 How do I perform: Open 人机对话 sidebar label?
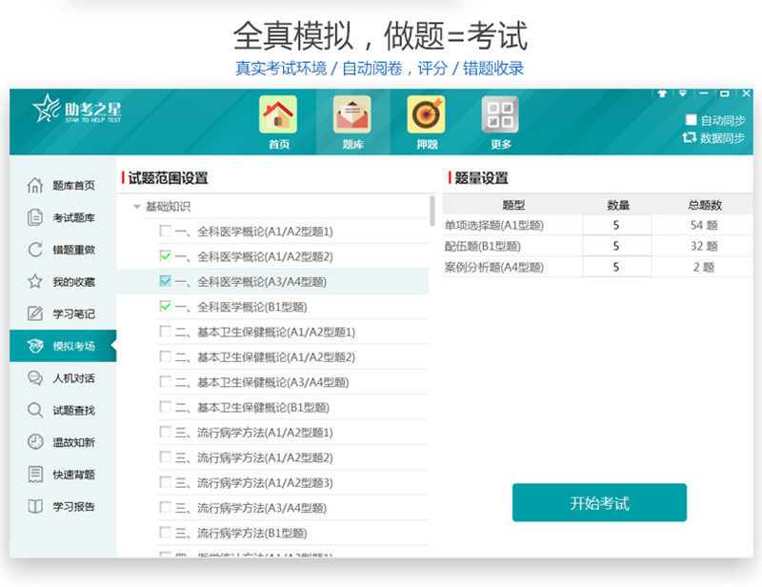pyautogui.click(x=74, y=378)
